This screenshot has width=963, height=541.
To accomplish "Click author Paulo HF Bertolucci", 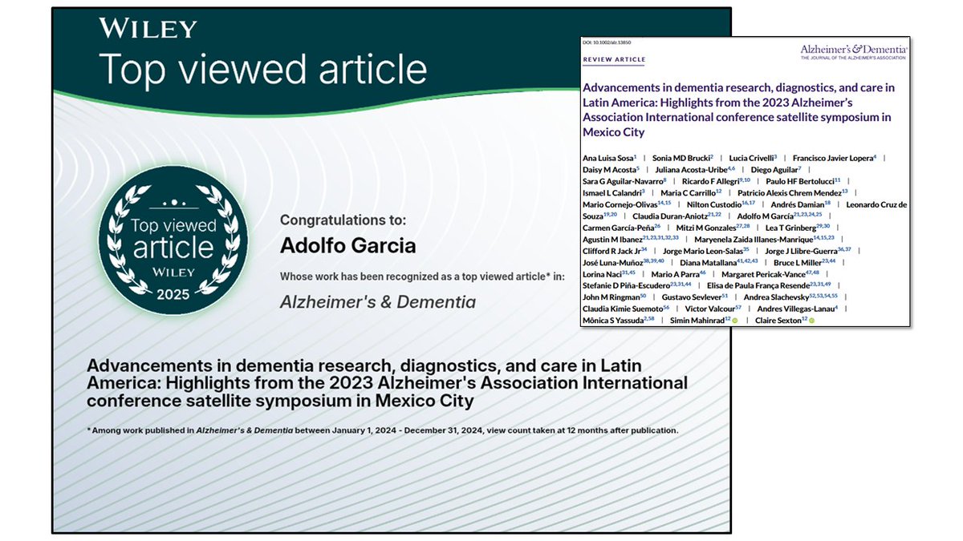I will coord(802,183).
